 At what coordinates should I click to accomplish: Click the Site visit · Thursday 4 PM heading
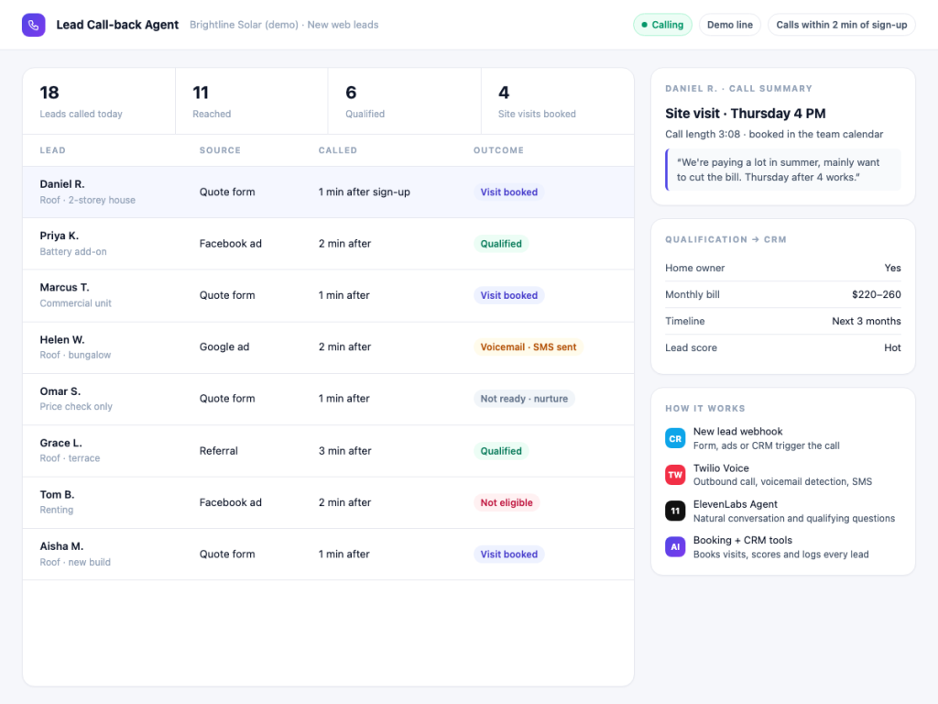click(745, 114)
